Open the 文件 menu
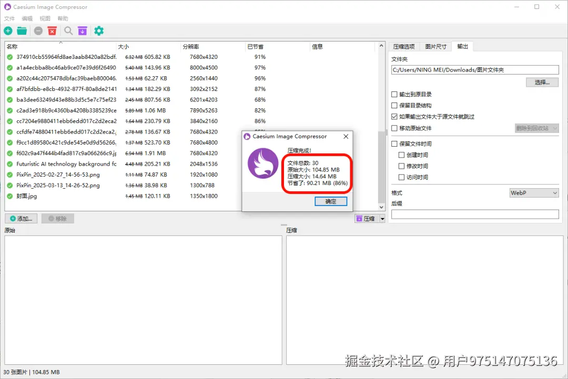This screenshot has height=379, width=568. click(9, 18)
